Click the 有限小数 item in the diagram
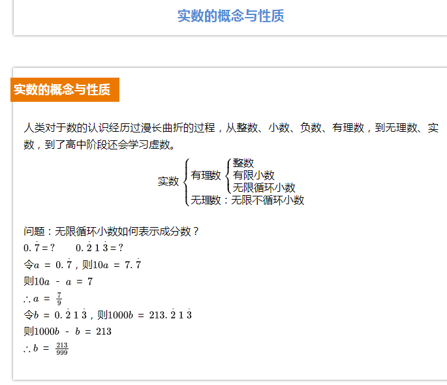 253,175
